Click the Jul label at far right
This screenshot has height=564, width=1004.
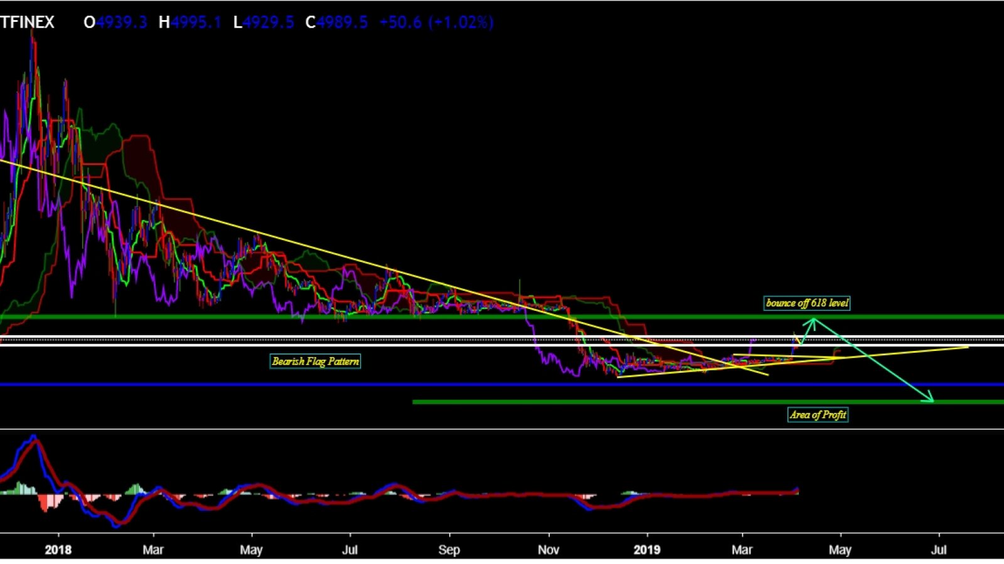[x=939, y=550]
